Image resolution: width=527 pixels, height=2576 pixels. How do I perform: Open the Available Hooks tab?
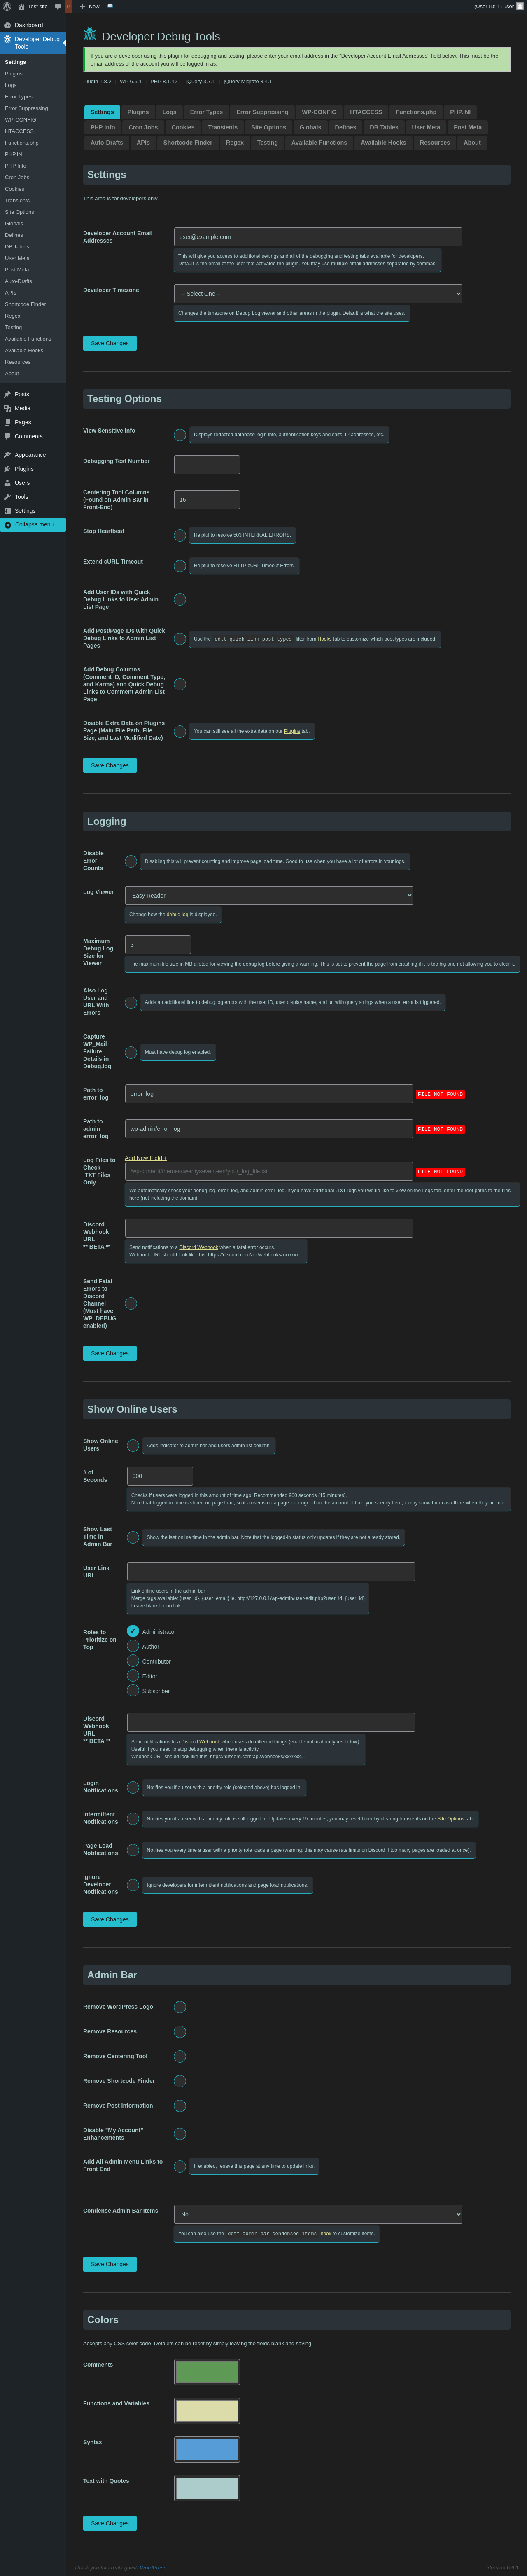[383, 143]
